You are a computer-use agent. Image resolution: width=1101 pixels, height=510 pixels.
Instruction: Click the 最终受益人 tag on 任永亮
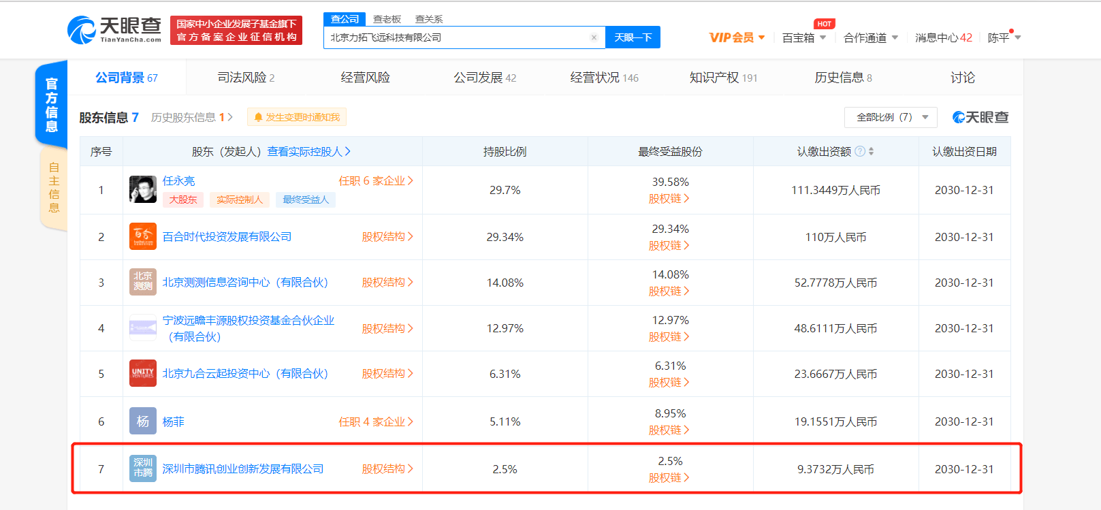306,200
